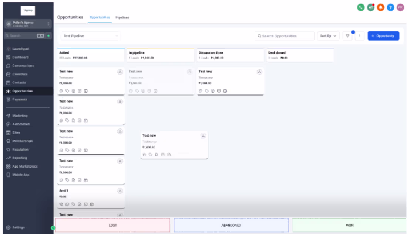Click notes icon on Discussion done card

pyautogui.click(x=213, y=91)
